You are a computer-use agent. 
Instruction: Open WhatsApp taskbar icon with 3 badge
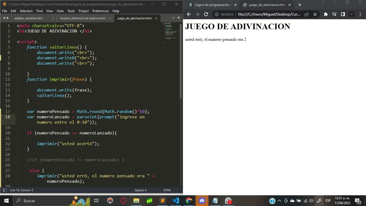pyautogui.click(x=228, y=201)
